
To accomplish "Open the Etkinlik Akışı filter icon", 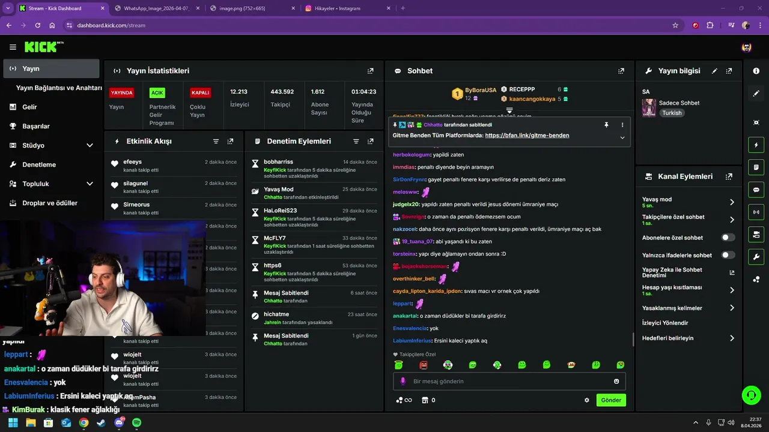I will (216, 142).
